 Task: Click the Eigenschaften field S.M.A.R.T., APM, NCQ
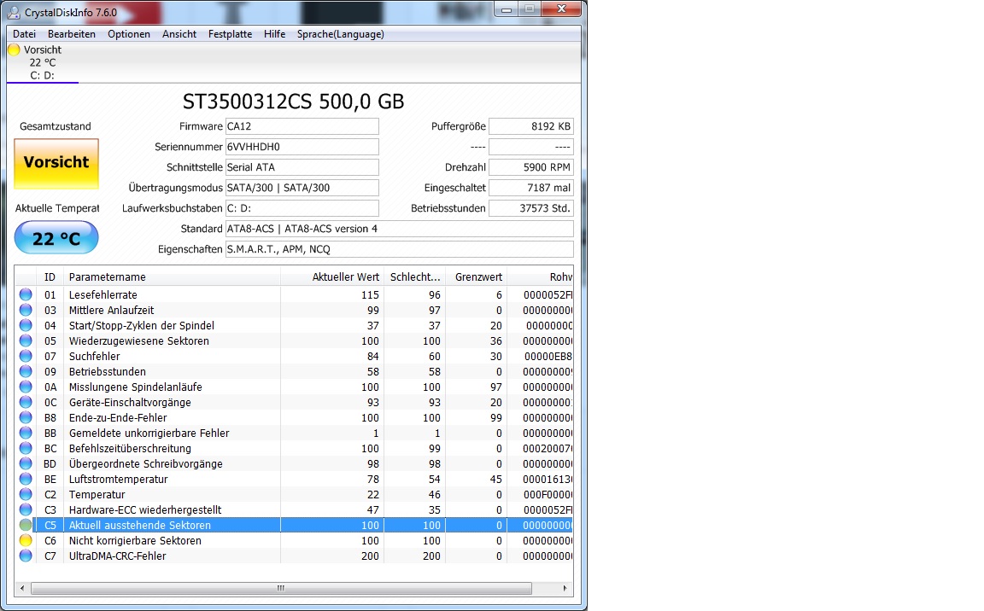[x=399, y=249]
